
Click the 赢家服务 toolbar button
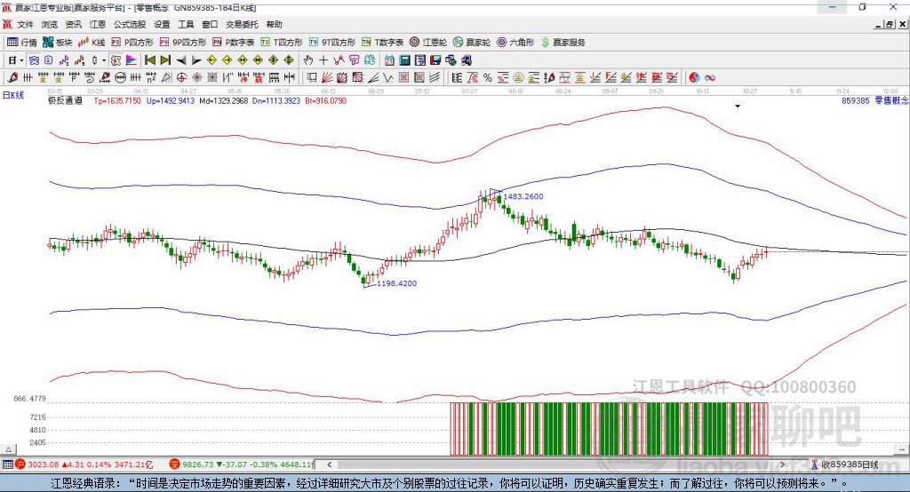pos(563,42)
